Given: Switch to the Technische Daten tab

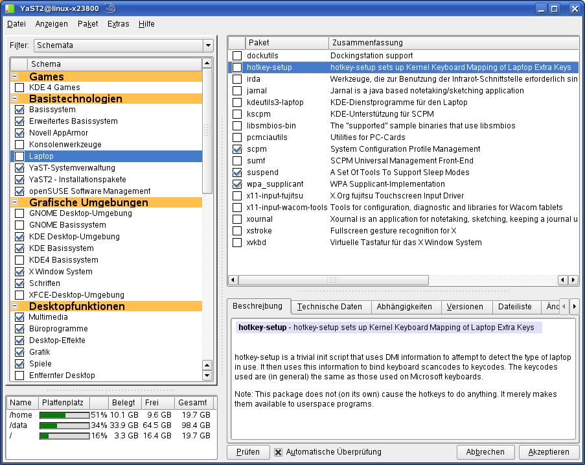Looking at the screenshot, I should tap(330, 307).
